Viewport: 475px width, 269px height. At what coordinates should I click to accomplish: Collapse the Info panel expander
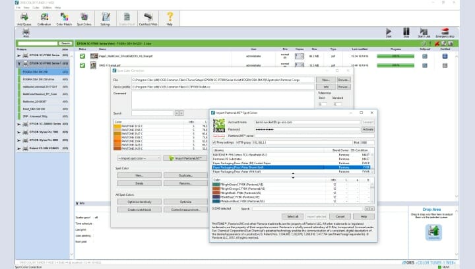[77, 203]
